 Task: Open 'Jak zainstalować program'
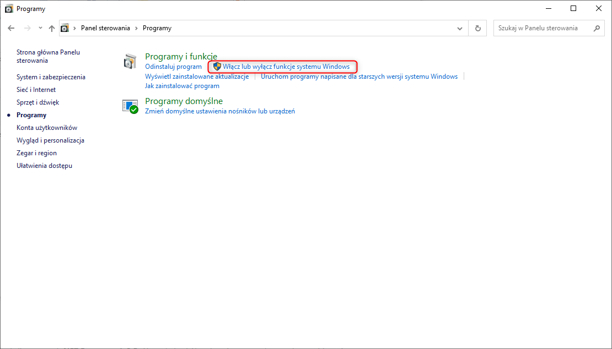tap(182, 86)
